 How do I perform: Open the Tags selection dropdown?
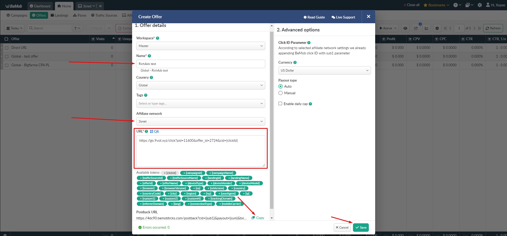[x=201, y=103]
